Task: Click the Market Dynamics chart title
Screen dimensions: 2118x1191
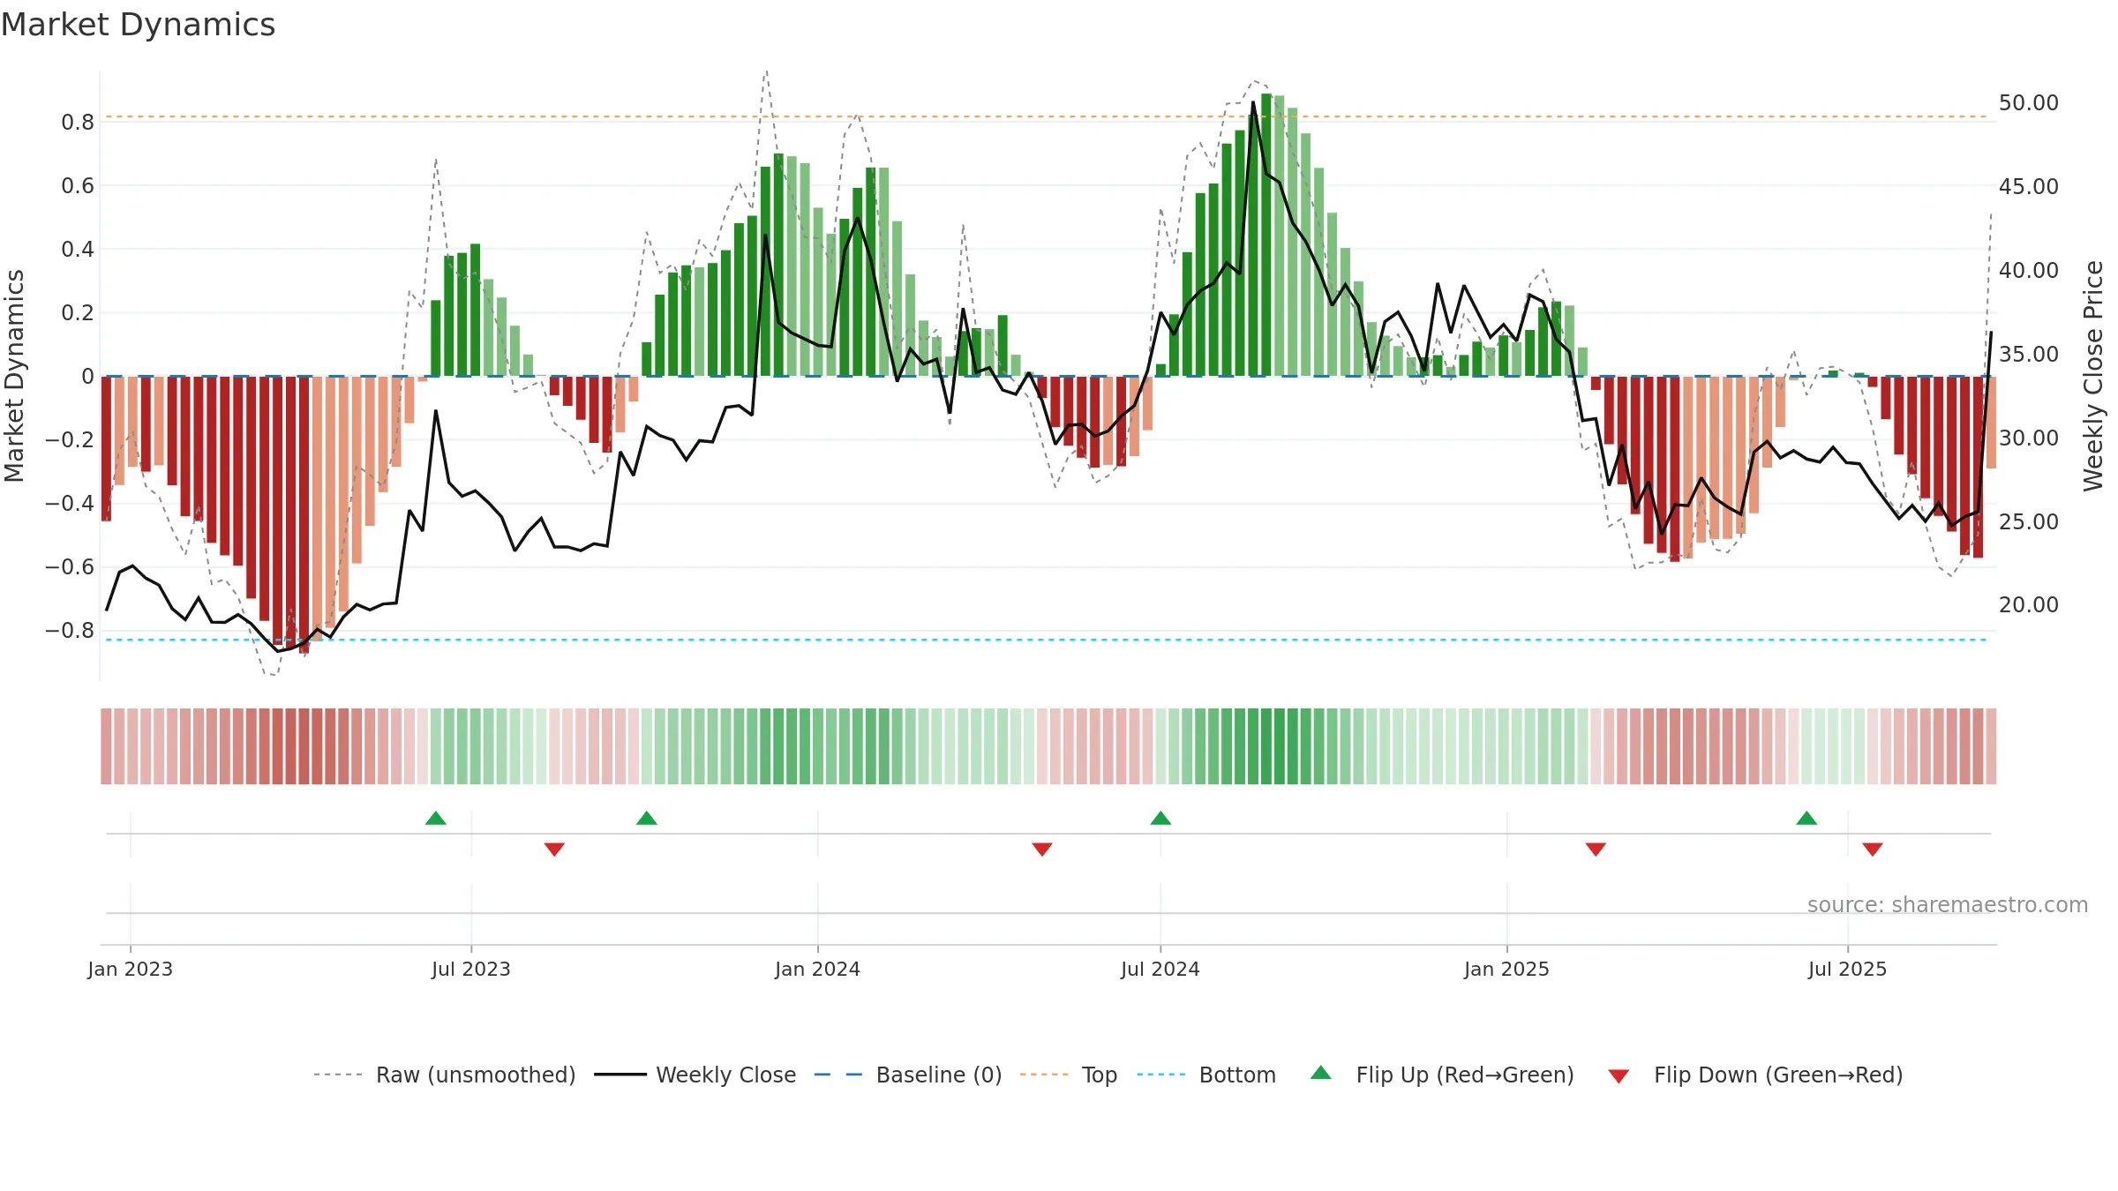Action: coord(138,25)
